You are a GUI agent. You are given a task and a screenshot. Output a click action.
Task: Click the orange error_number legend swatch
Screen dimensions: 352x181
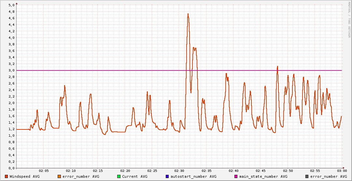coord(59,176)
